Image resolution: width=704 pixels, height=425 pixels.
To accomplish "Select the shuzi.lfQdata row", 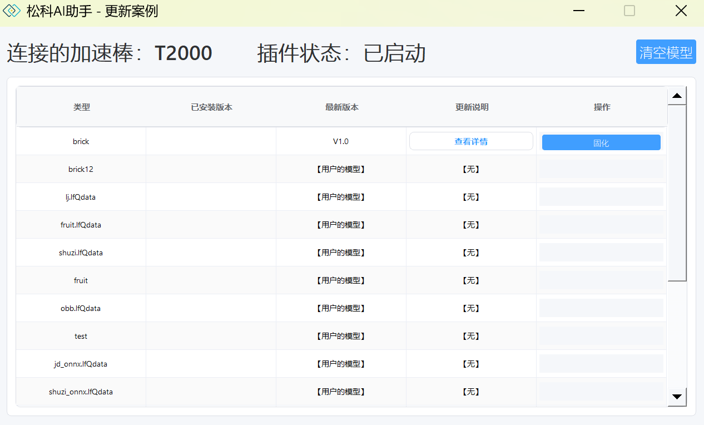I will (81, 253).
